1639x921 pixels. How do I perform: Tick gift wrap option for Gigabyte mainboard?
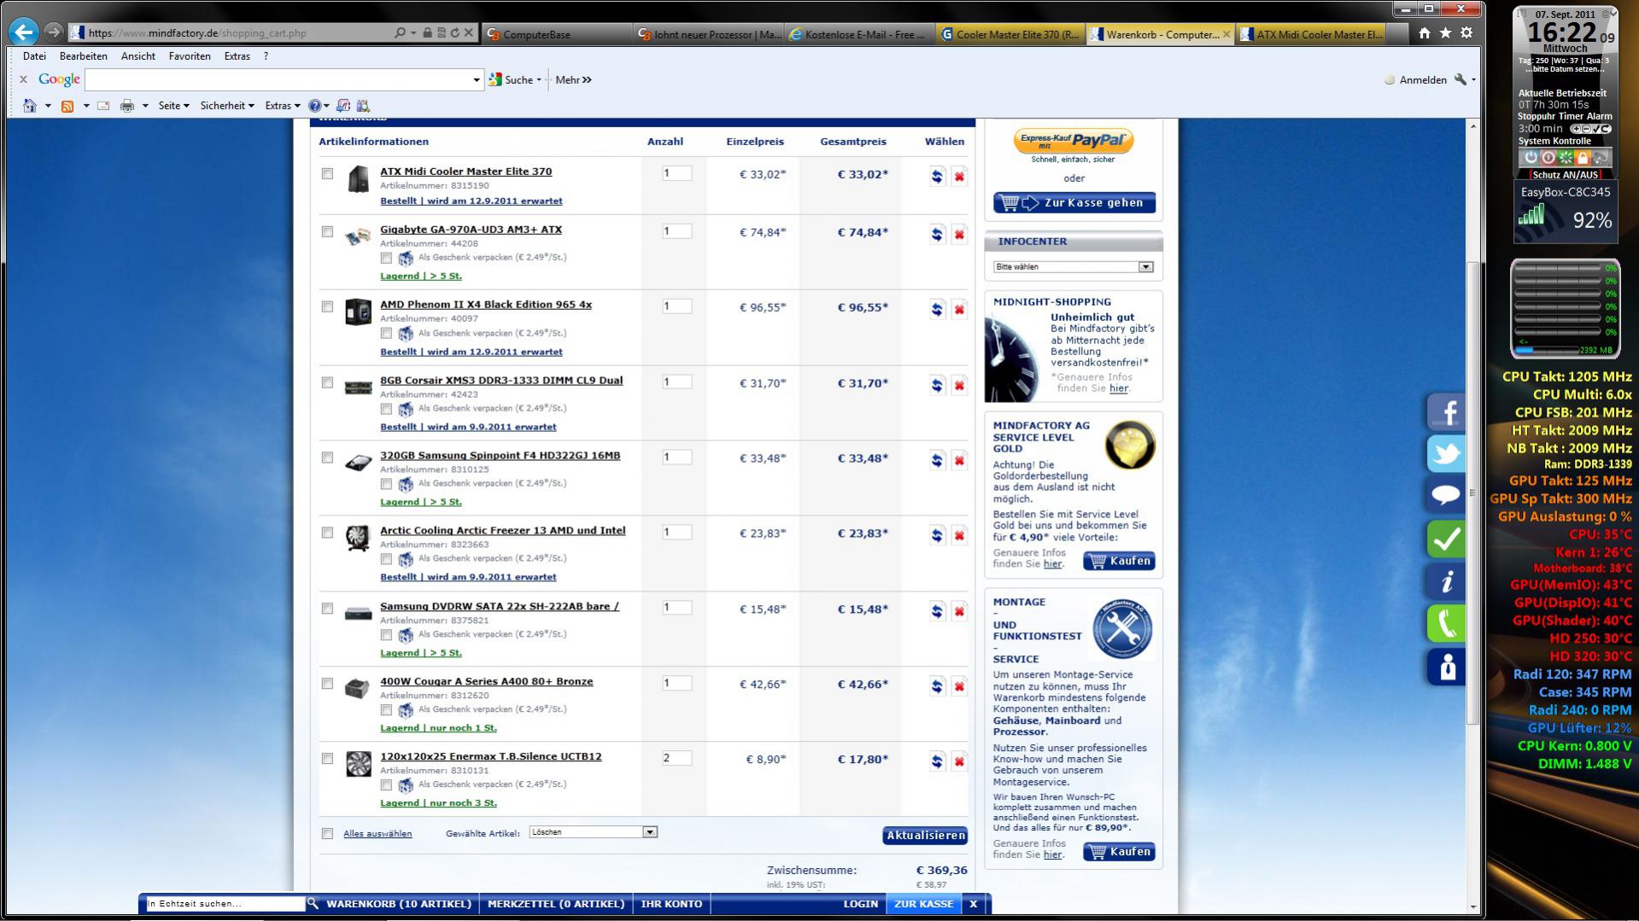click(386, 258)
